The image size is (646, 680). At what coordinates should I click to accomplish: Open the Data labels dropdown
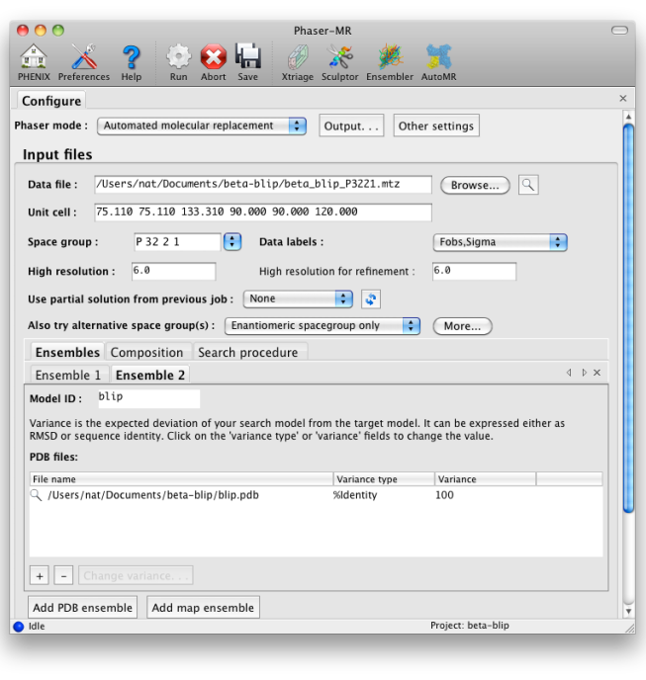[x=501, y=242]
